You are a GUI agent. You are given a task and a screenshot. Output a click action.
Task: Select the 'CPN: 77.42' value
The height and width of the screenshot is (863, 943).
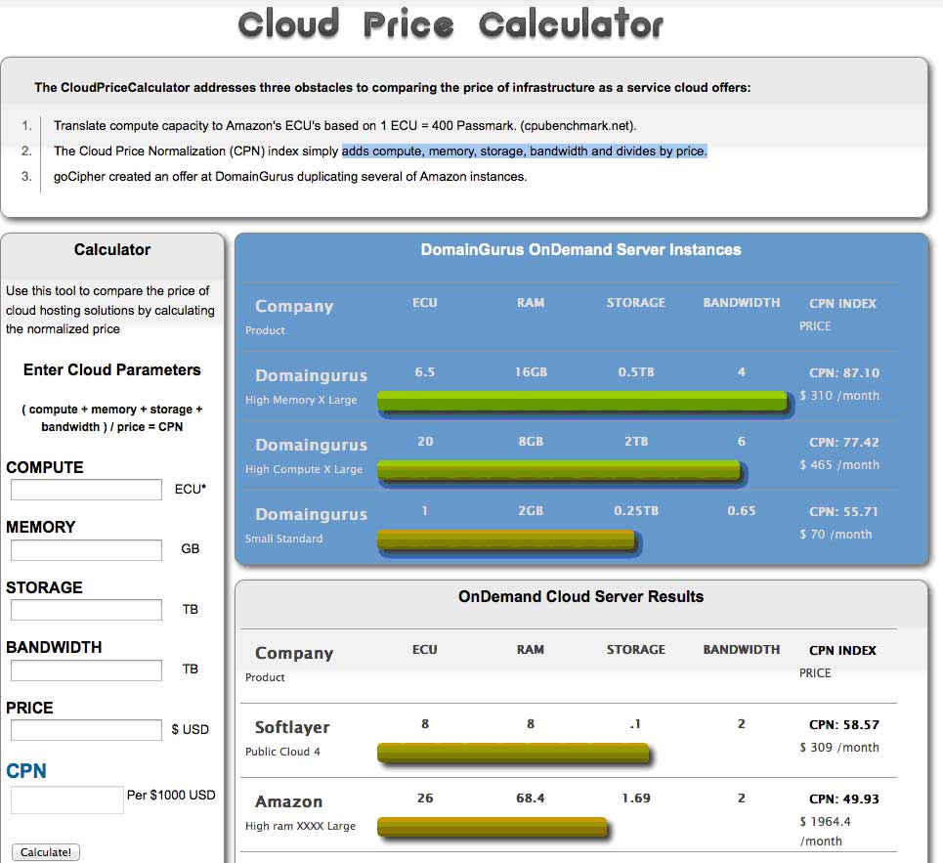(x=844, y=442)
